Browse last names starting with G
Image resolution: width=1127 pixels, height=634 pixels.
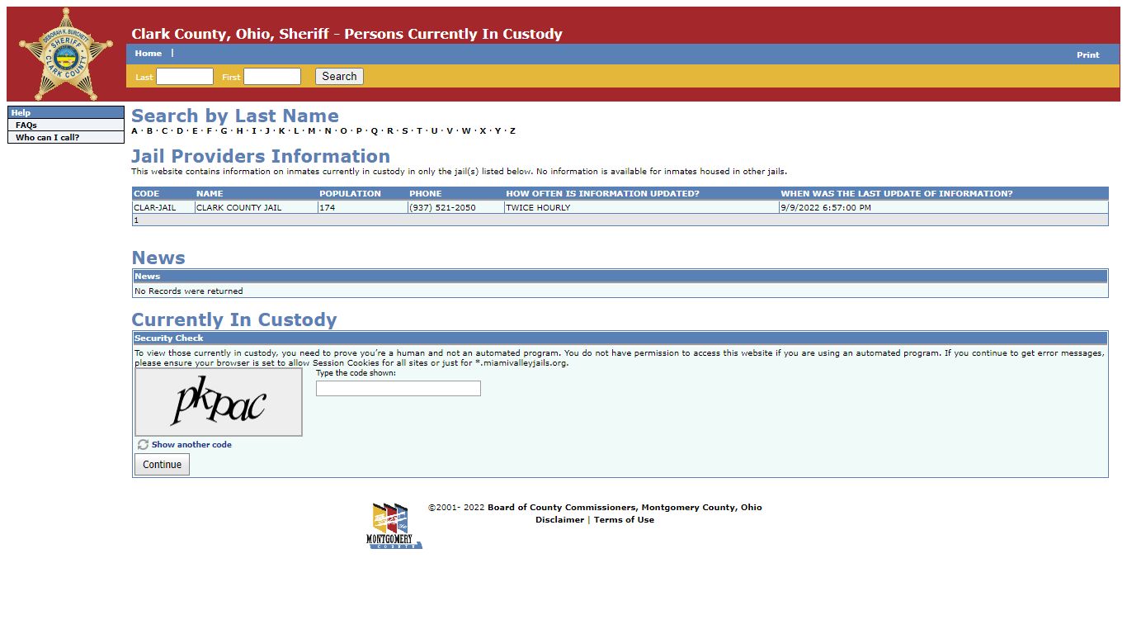pos(224,130)
